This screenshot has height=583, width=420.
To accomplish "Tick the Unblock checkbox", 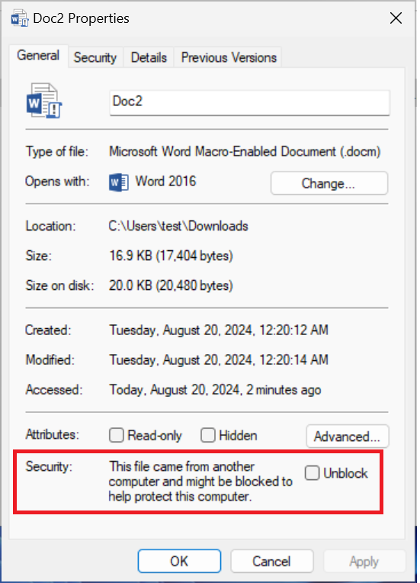I will tap(312, 473).
